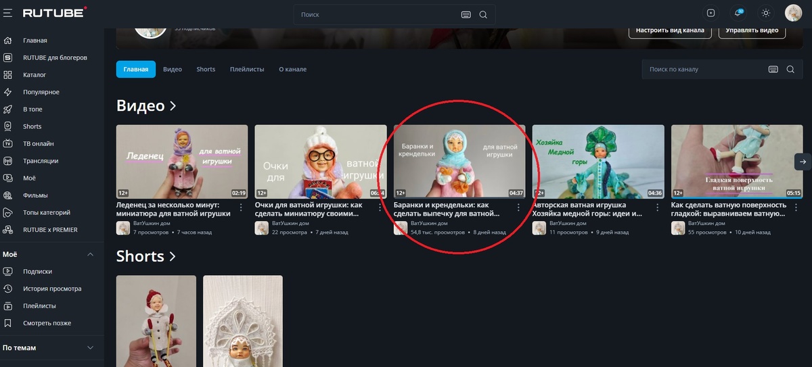Click the RUTUBE для блогеров sidebar icon
Viewport: 812px width, 367px height.
pos(8,57)
